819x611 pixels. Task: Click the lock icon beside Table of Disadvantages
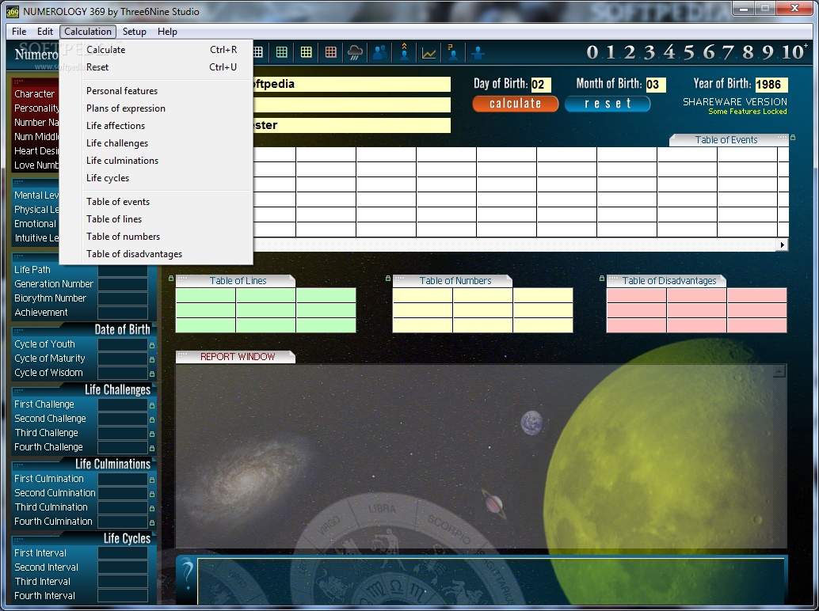(x=602, y=279)
